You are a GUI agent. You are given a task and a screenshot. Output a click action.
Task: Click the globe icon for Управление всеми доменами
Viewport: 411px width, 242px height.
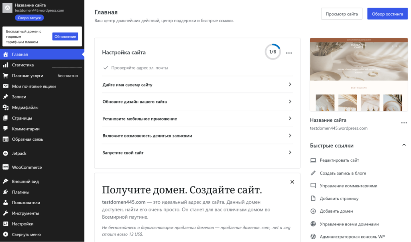click(x=313, y=224)
